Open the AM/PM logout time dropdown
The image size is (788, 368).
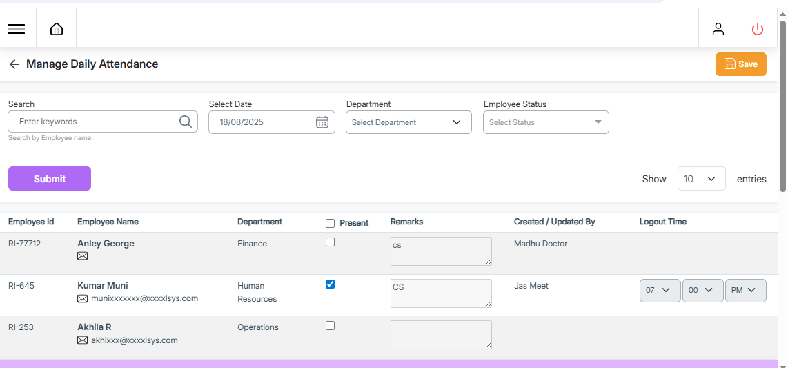(x=745, y=291)
